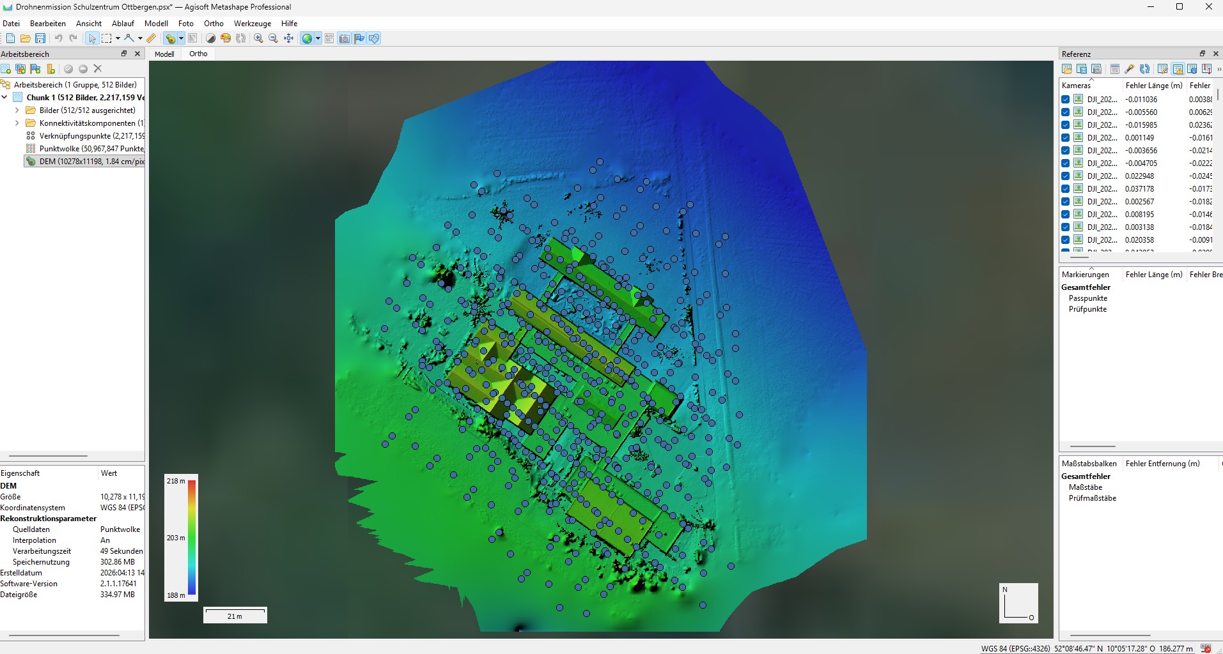Collapse the Chunk 1 tree node
1223x654 pixels.
5,98
